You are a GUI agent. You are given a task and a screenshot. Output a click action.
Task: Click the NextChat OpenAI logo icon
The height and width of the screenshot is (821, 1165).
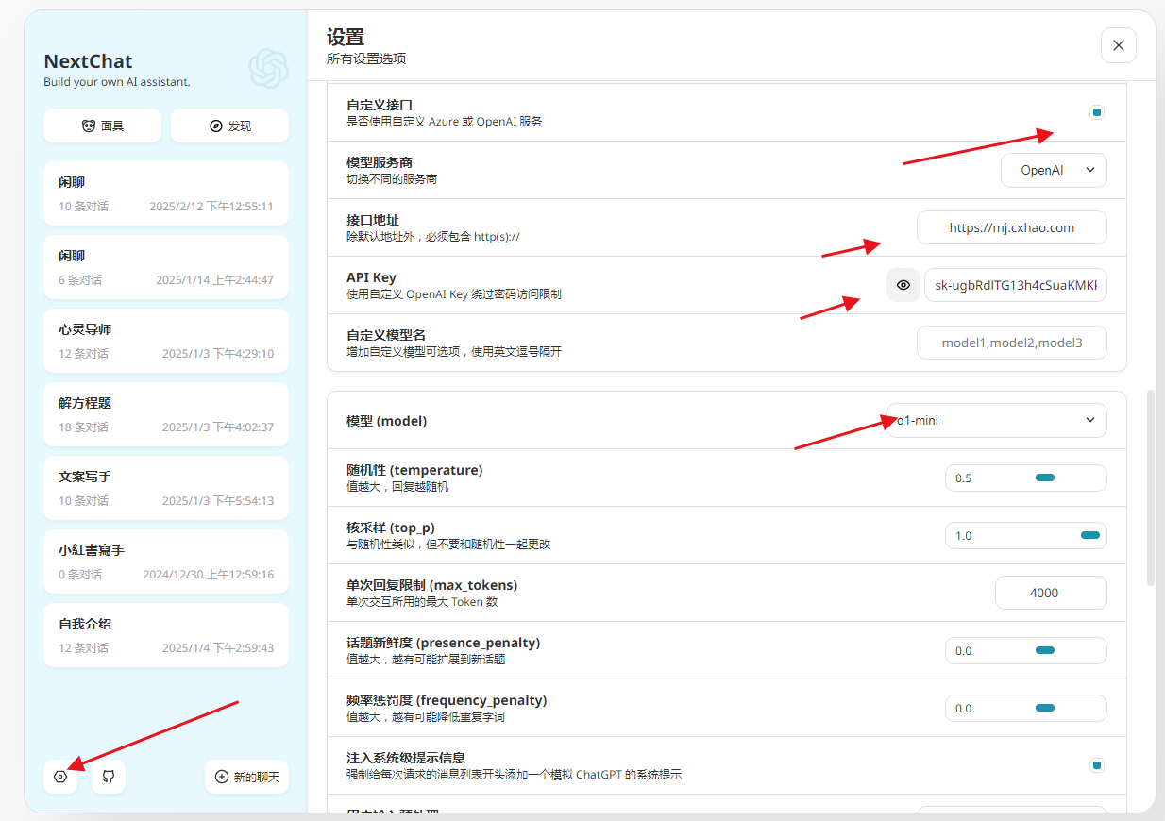point(268,69)
